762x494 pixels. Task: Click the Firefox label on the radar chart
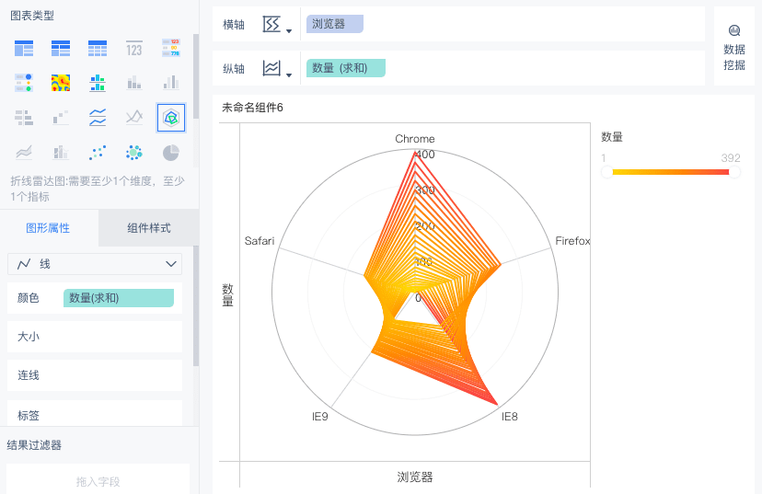[x=572, y=241]
